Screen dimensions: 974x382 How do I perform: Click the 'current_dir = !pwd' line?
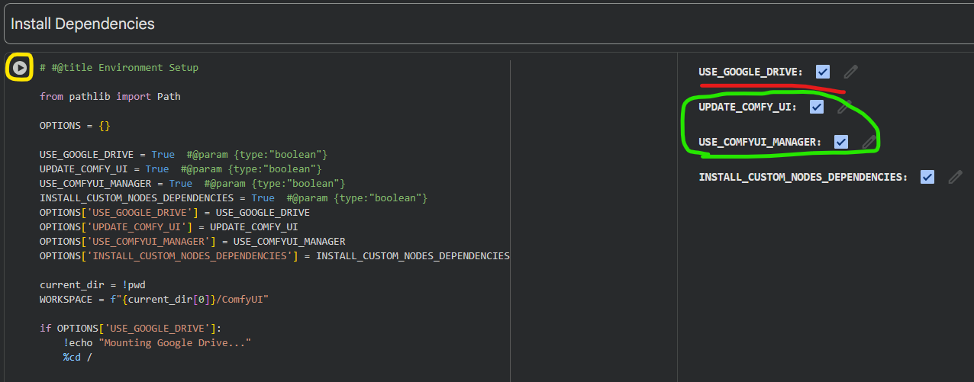click(87, 285)
